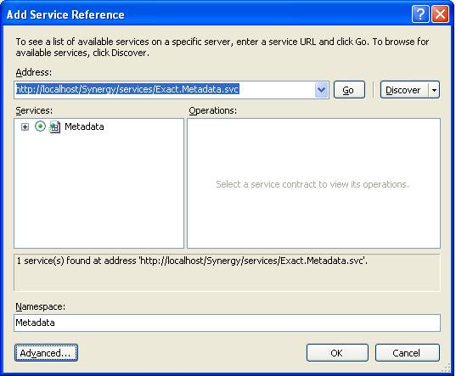The height and width of the screenshot is (376, 456).
Task: Click the Go button
Action: pos(349,90)
